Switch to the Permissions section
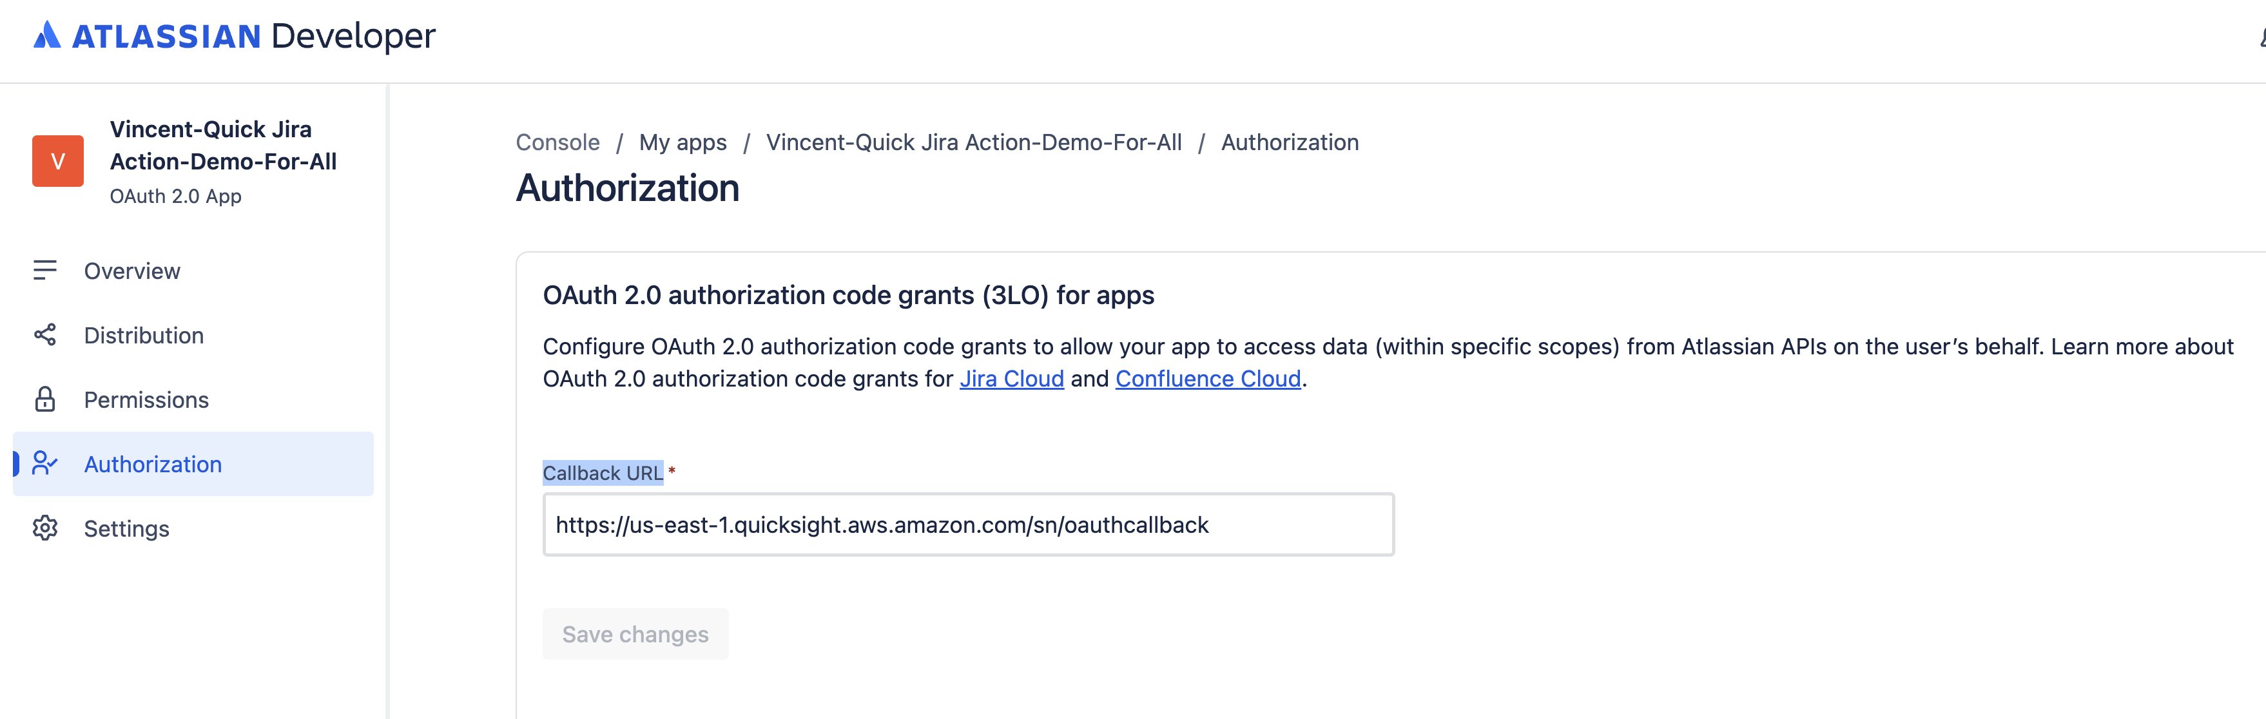 click(x=147, y=399)
